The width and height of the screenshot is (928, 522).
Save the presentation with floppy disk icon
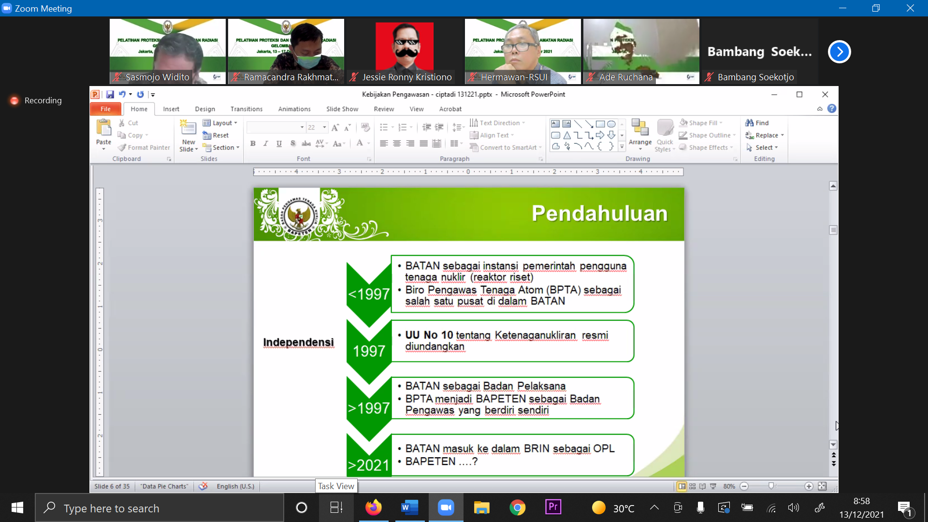[110, 94]
